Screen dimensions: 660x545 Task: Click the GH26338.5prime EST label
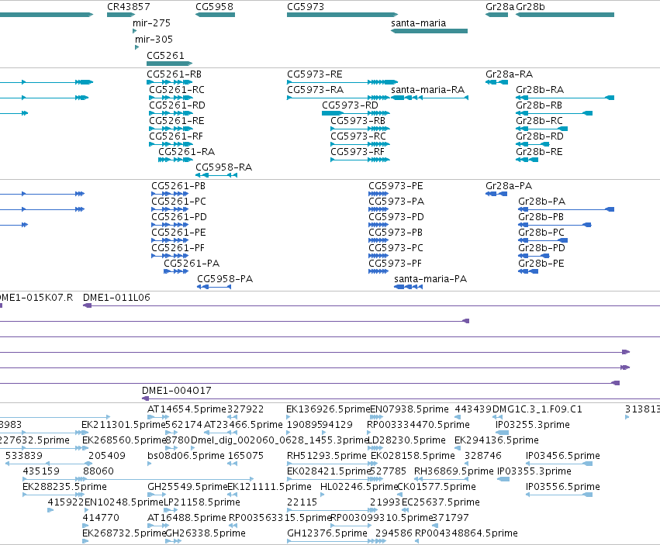(206, 533)
